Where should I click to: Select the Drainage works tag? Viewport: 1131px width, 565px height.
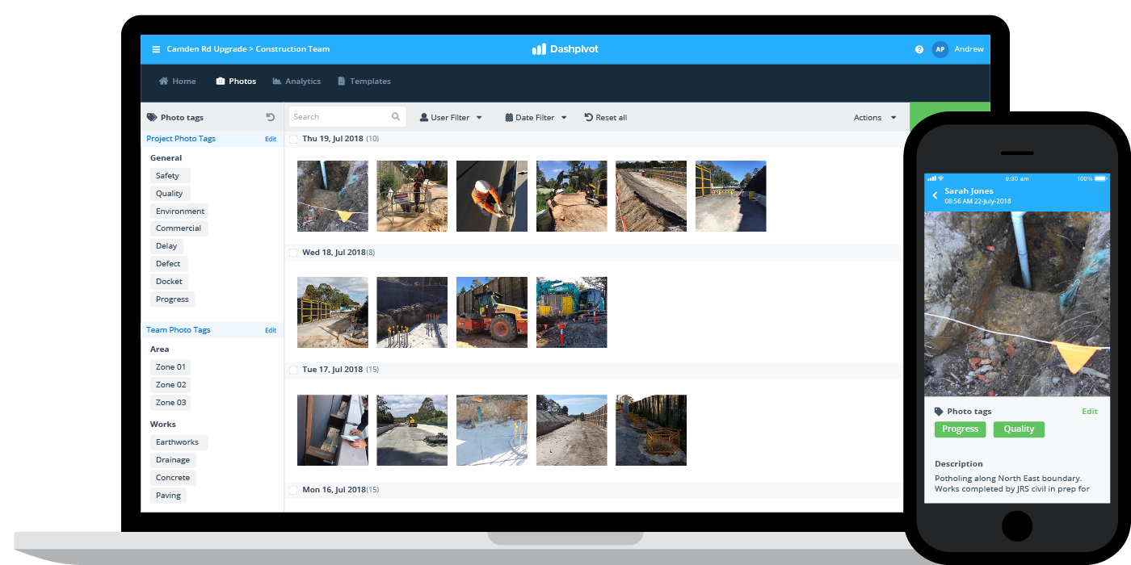pos(173,460)
